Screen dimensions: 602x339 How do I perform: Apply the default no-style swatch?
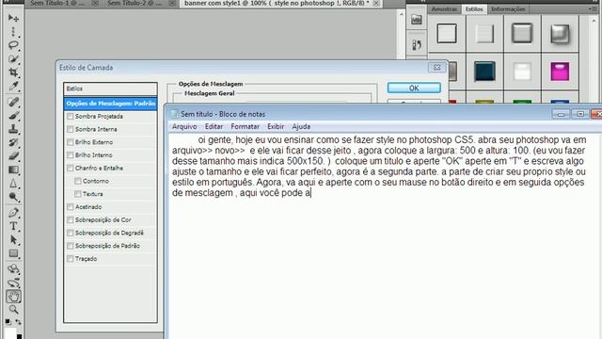[x=447, y=34]
